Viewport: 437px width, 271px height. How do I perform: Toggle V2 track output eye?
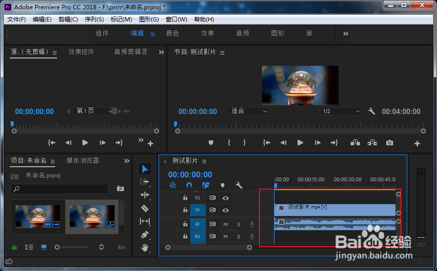point(225,198)
